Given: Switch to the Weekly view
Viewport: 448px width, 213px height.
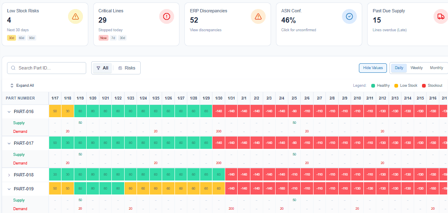Looking at the screenshot, I should click(x=416, y=68).
